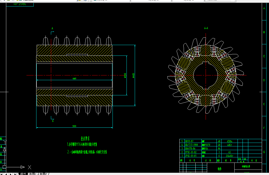Jump to last layout tab arrow
269x175 pixels.
15,174
